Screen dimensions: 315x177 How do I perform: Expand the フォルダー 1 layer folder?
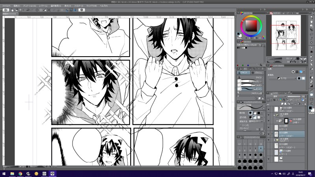click(x=274, y=140)
